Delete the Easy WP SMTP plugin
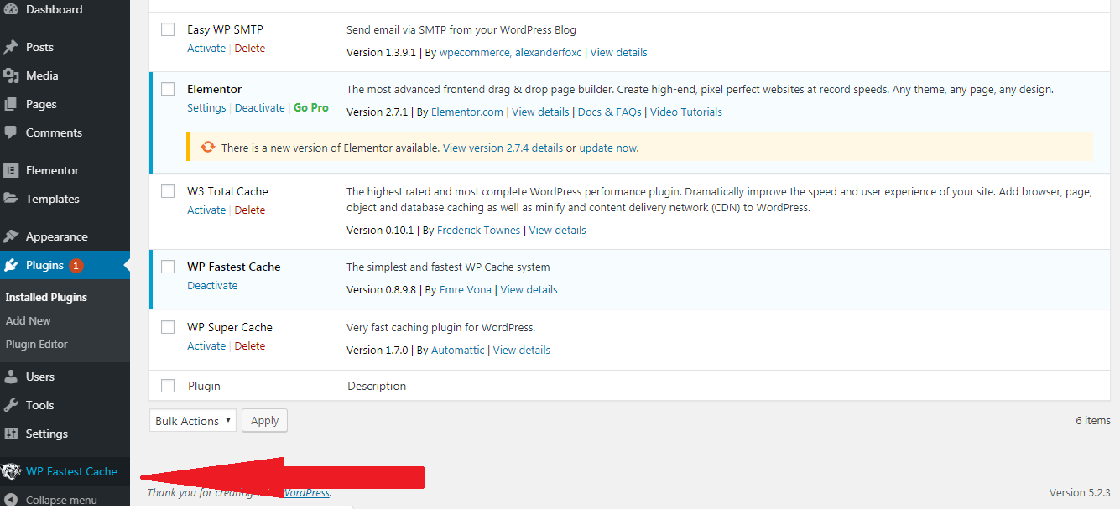The image size is (1120, 509). [x=250, y=48]
